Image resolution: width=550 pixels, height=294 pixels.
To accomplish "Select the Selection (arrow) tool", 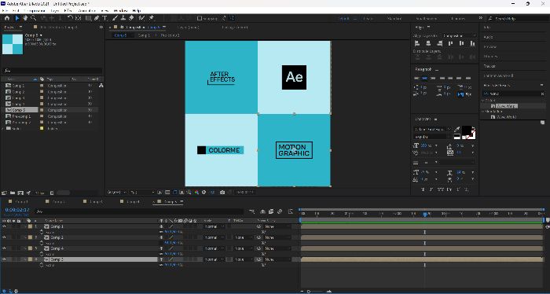I will pyautogui.click(x=17, y=18).
